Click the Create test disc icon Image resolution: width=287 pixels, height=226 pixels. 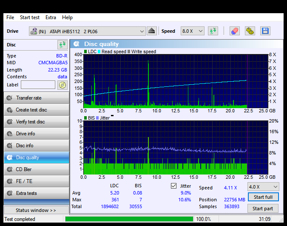(9, 110)
